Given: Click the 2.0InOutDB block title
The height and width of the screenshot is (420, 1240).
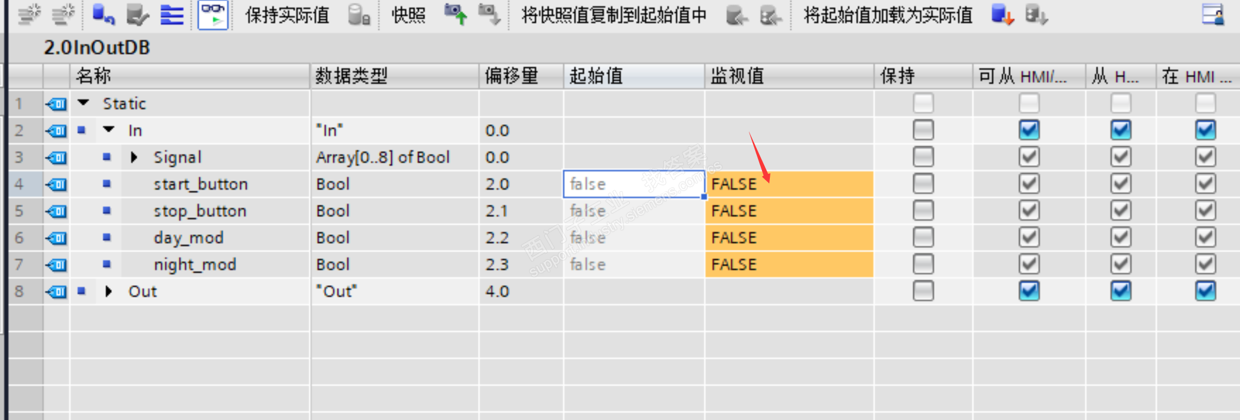Looking at the screenshot, I should click(97, 47).
